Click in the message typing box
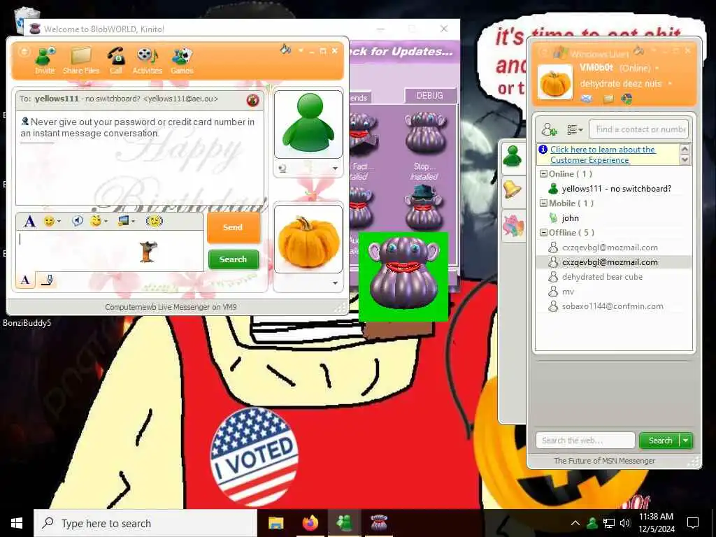The width and height of the screenshot is (716, 537). click(x=110, y=251)
